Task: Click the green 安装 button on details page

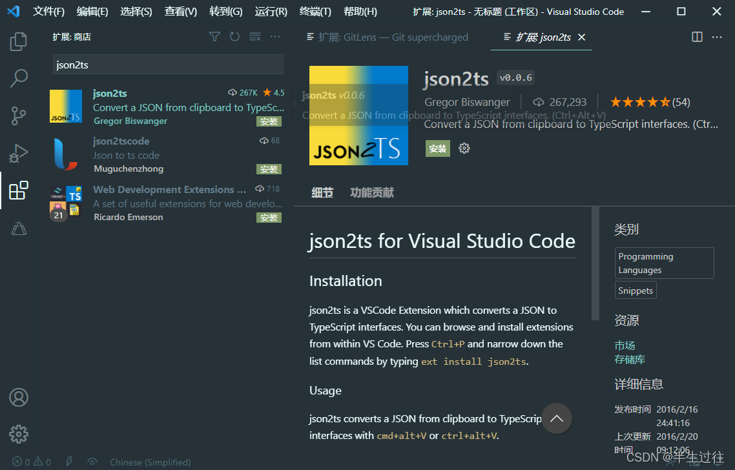Action: pyautogui.click(x=438, y=148)
